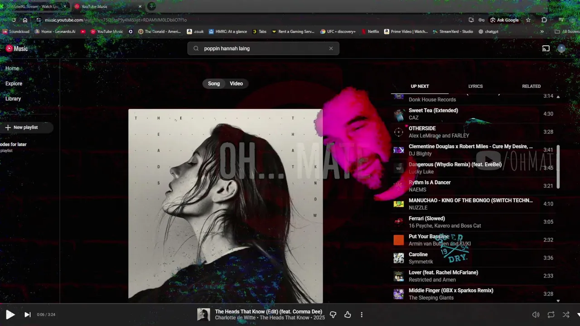This screenshot has width=580, height=326.
Task: Click Ask Google in address bar
Action: click(x=504, y=20)
